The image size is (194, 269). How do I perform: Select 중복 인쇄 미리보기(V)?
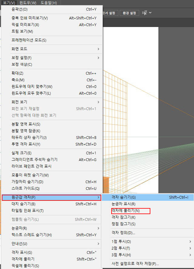click(x=52, y=18)
